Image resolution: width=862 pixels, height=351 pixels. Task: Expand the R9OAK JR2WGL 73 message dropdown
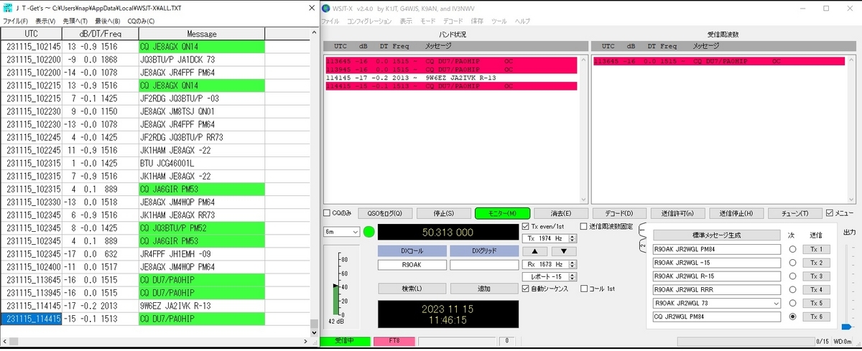[775, 303]
